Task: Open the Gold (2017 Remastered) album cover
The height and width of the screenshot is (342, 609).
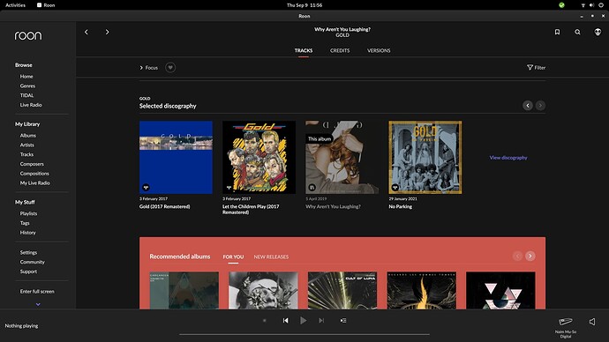Action: pyautogui.click(x=176, y=157)
